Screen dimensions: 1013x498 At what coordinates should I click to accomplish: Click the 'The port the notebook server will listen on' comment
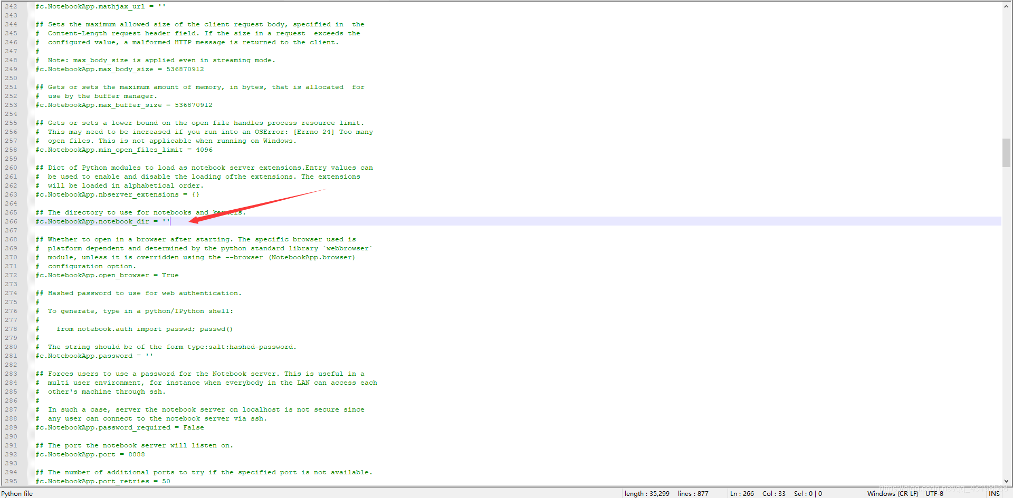click(x=135, y=445)
